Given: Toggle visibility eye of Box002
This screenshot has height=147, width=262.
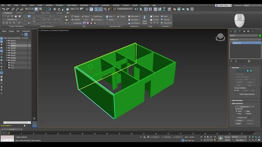Looking at the screenshot, I should (7, 43).
